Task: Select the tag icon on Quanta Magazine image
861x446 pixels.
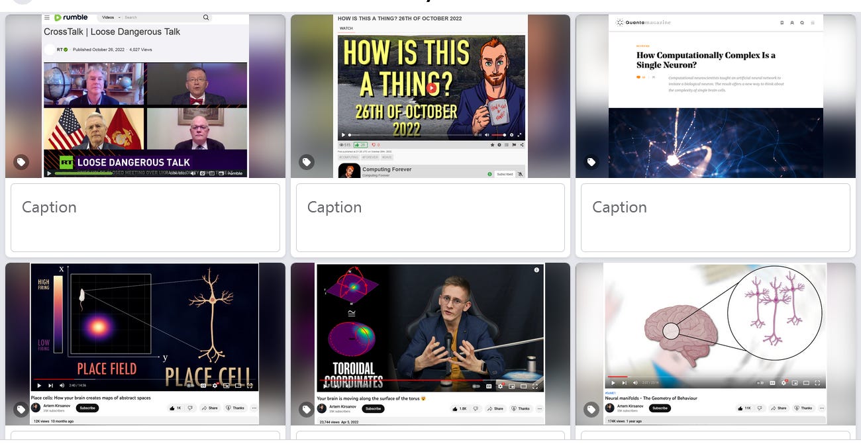Action: [x=591, y=162]
